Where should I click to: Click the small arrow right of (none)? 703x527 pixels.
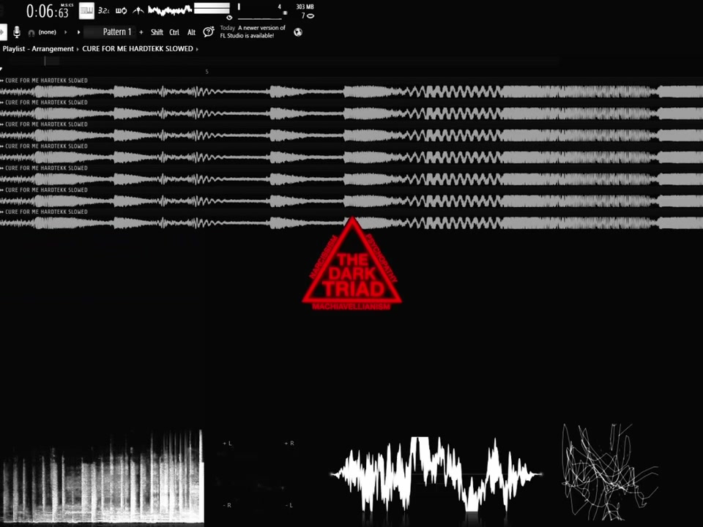65,32
